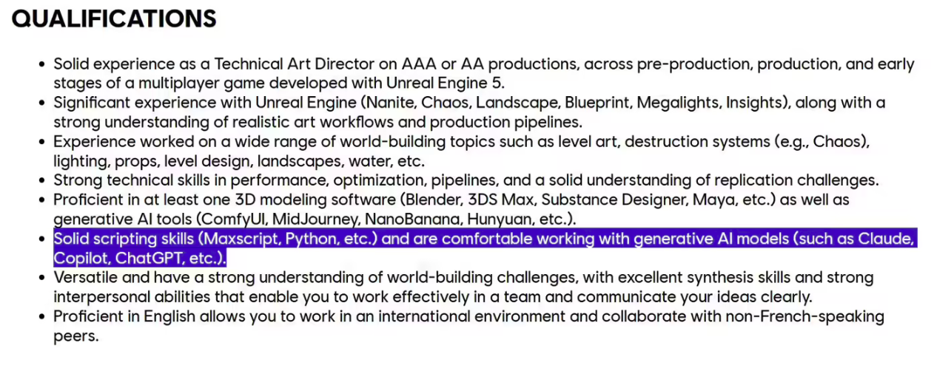Click highlighted bullet "Solid scripting skills (Maxscript, Python"
This screenshot has width=934, height=368.
(x=485, y=248)
